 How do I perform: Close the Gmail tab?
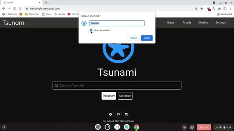(39, 3)
